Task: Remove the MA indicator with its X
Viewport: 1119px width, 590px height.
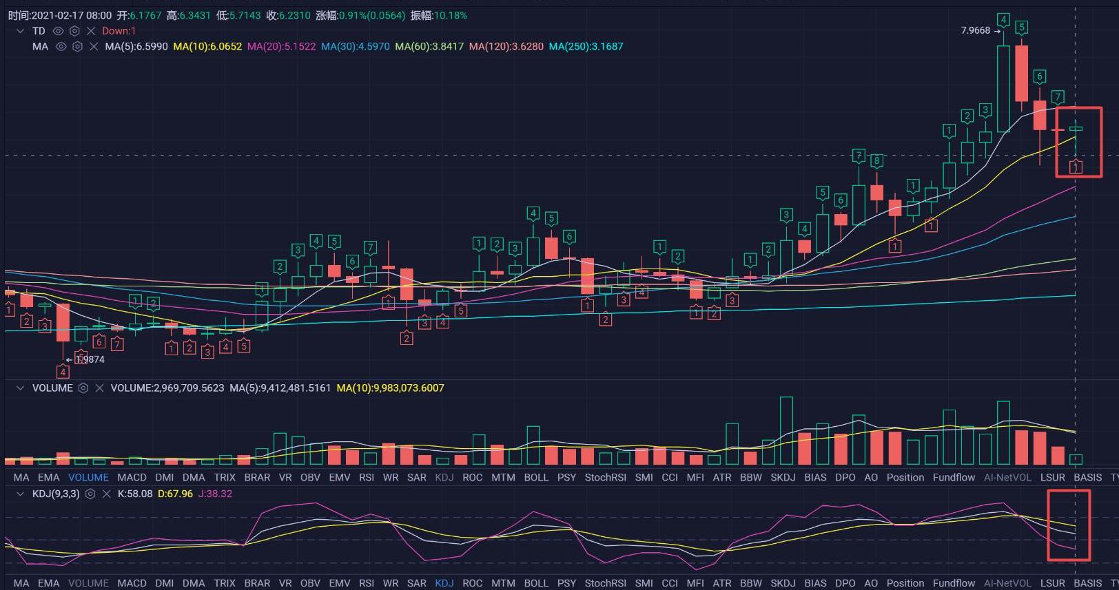Action: [94, 47]
